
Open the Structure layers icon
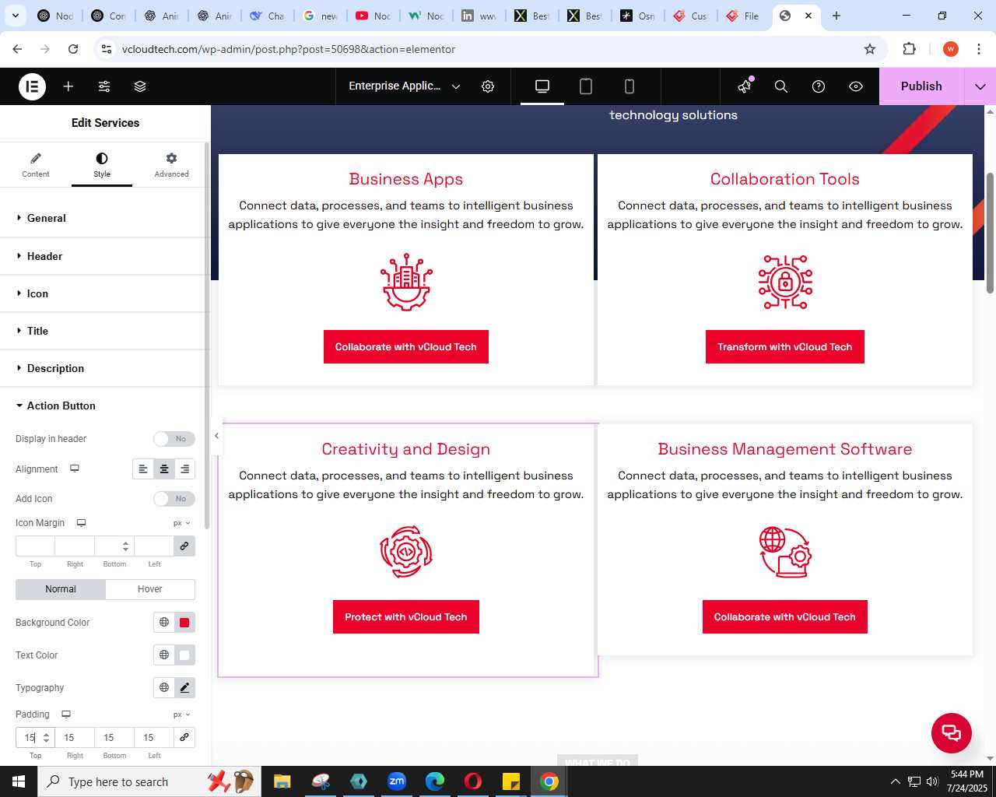tap(140, 86)
